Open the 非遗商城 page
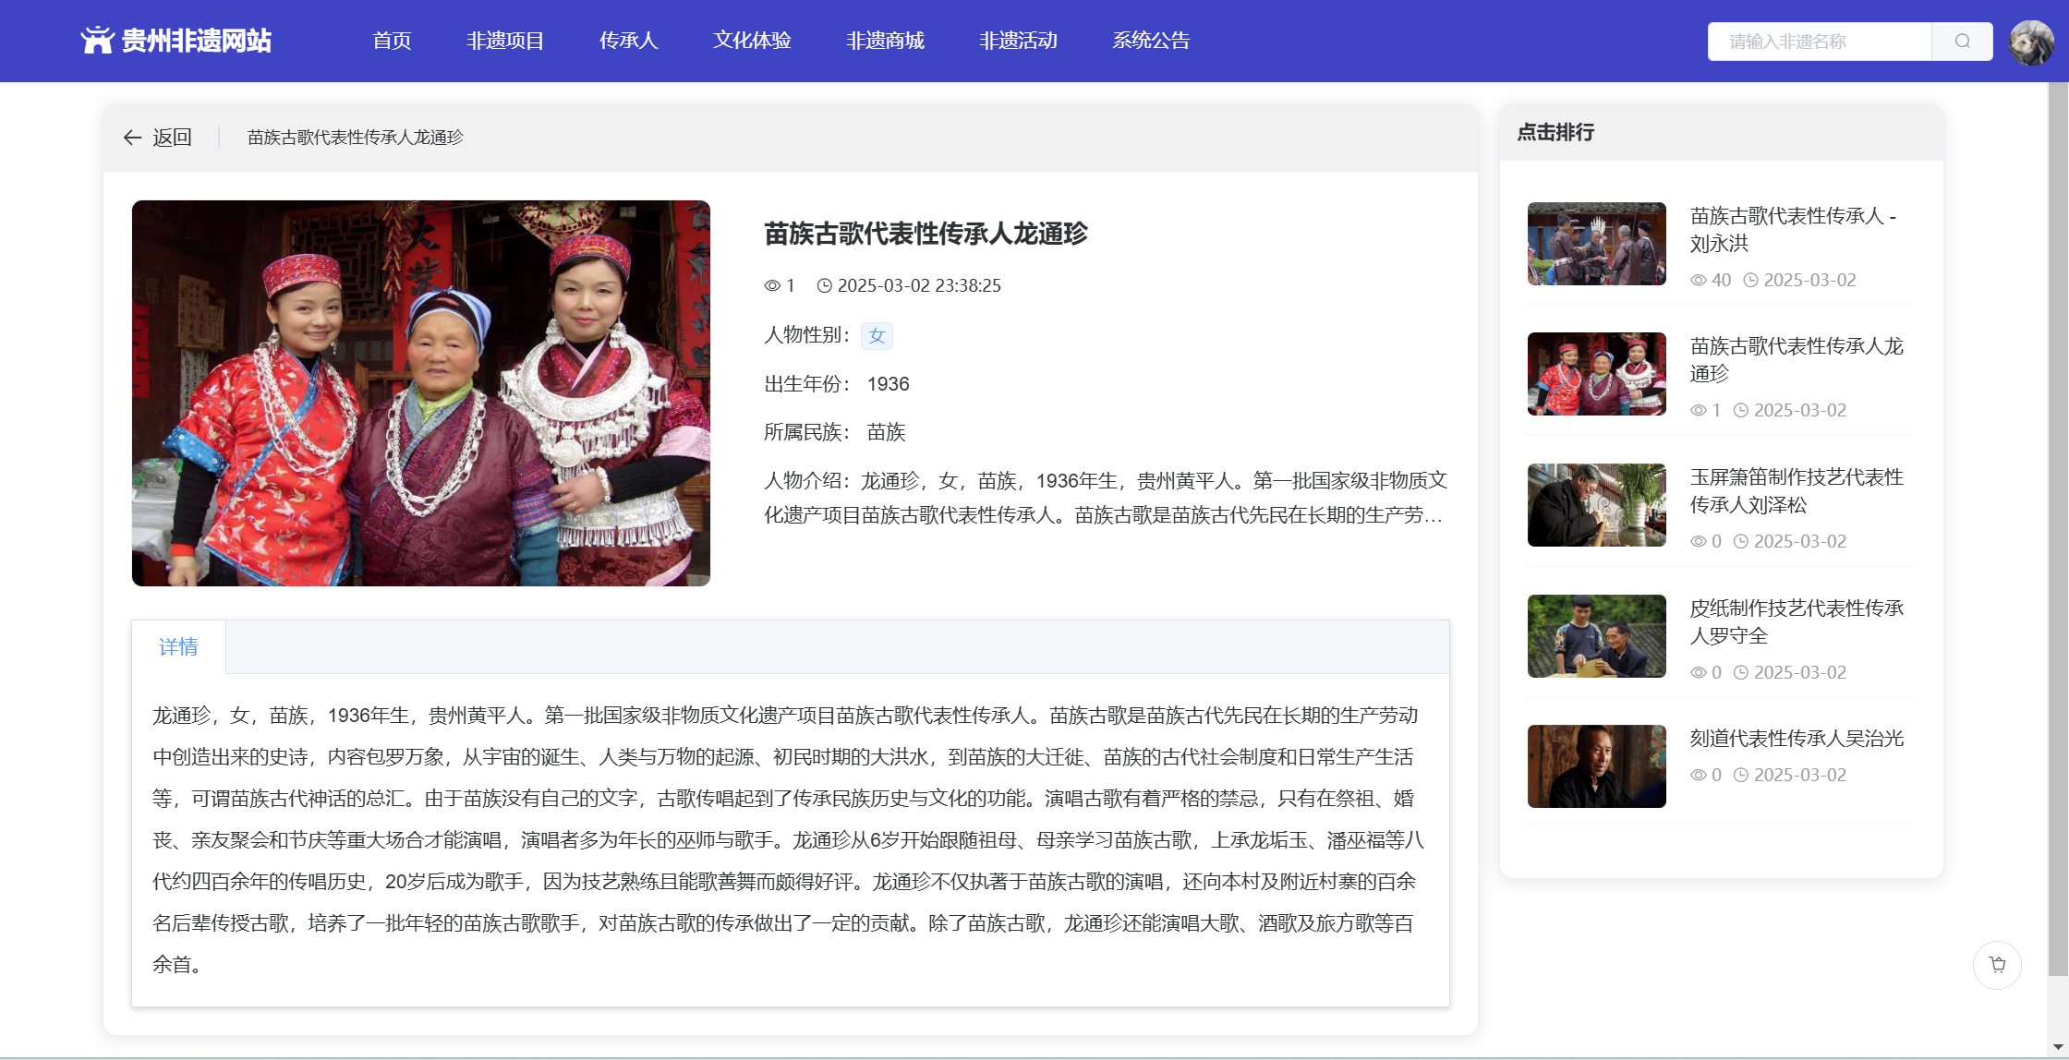2069x1060 pixels. coord(885,41)
